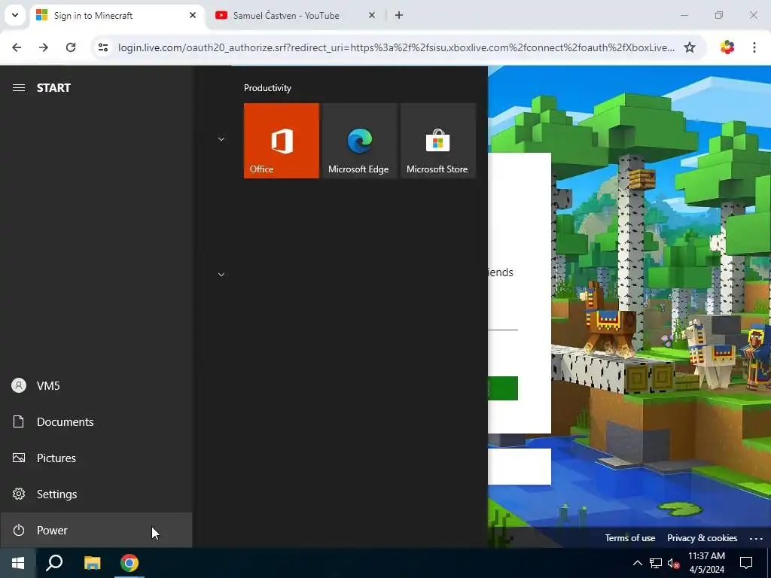Image resolution: width=771 pixels, height=578 pixels.
Task: Expand second chevron in Start app list
Action: (221, 274)
